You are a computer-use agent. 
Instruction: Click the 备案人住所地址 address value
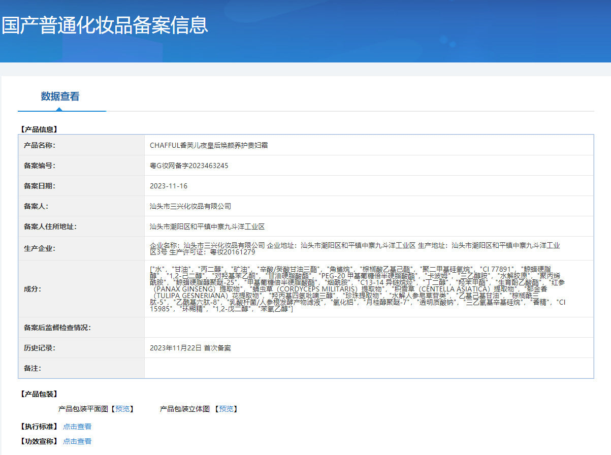coord(207,226)
